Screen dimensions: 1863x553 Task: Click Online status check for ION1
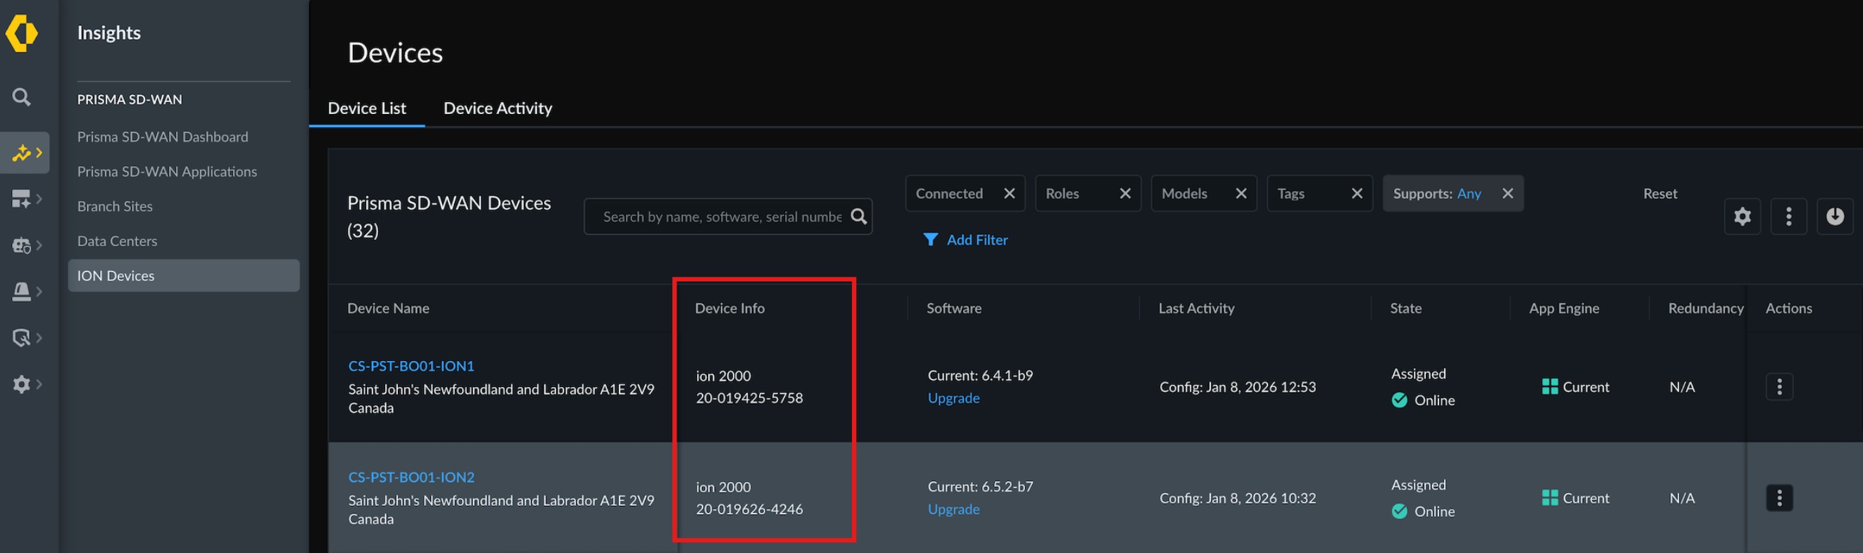[x=1400, y=400]
